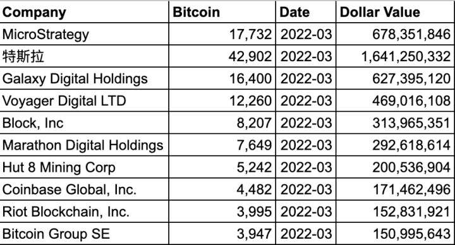455x245 pixels.
Task: Click the Block, Inc cell
Action: [84, 123]
